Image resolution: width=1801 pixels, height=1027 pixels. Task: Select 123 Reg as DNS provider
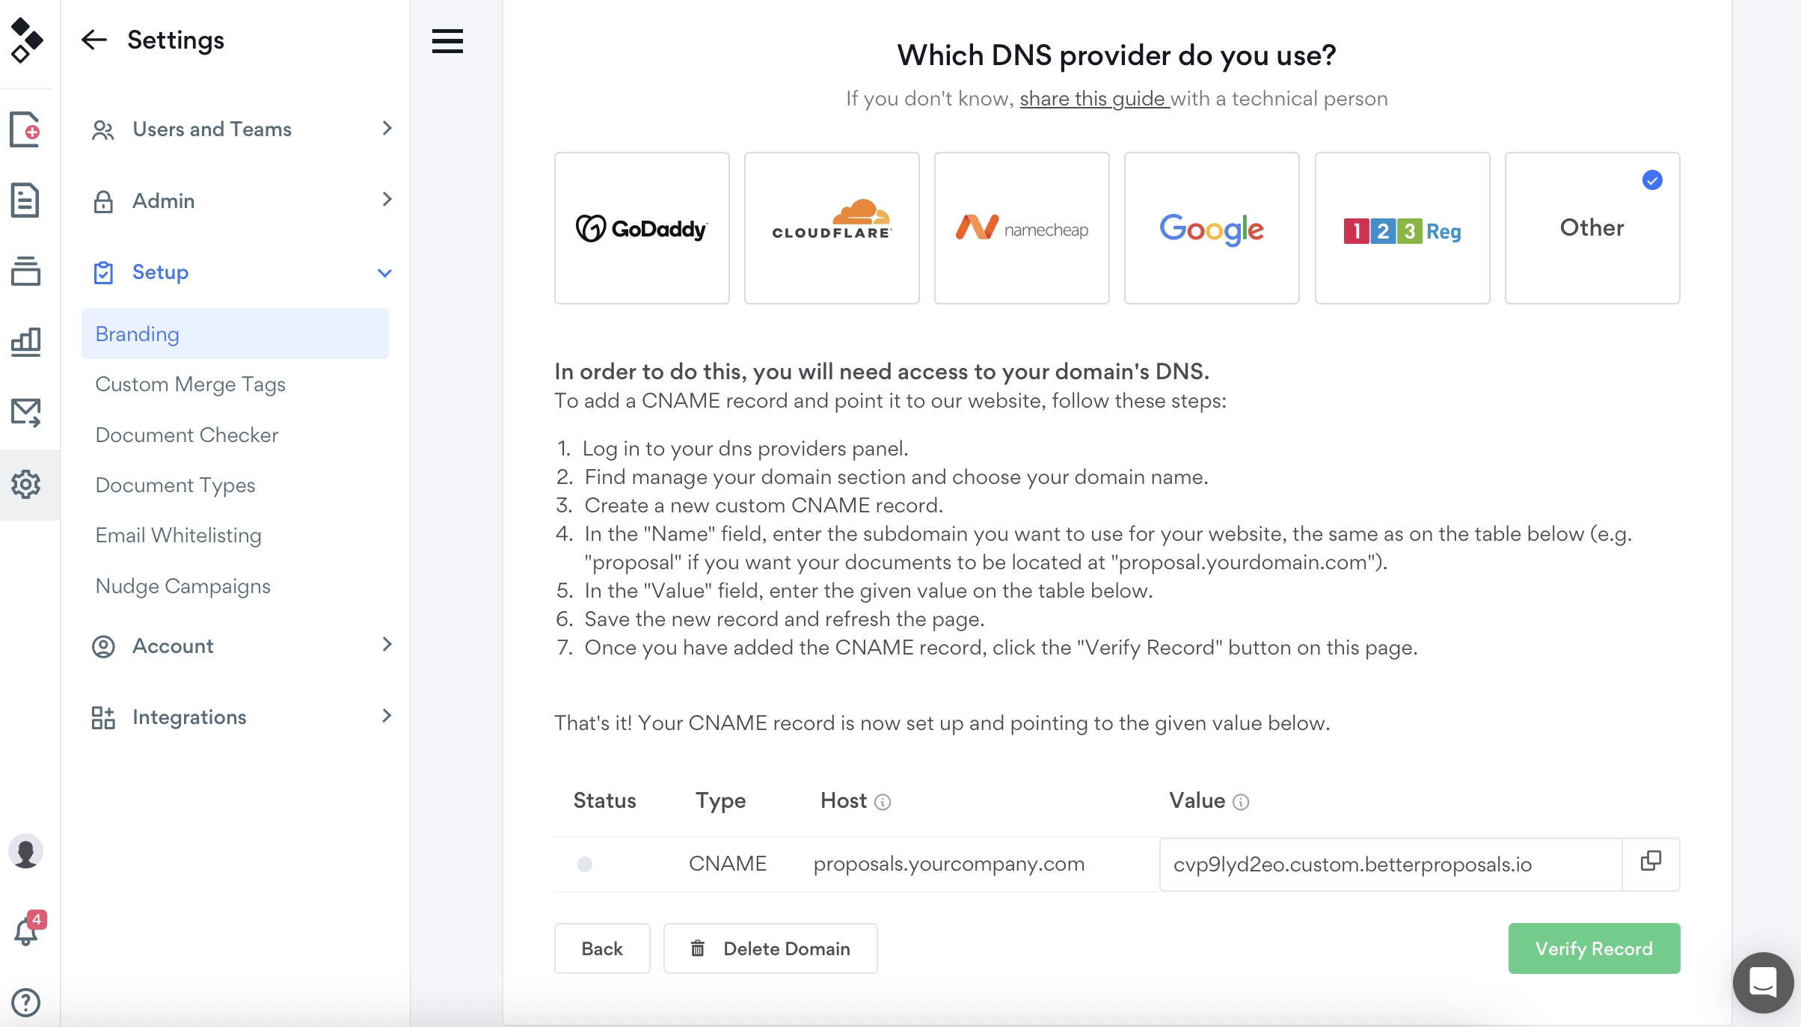pyautogui.click(x=1402, y=228)
